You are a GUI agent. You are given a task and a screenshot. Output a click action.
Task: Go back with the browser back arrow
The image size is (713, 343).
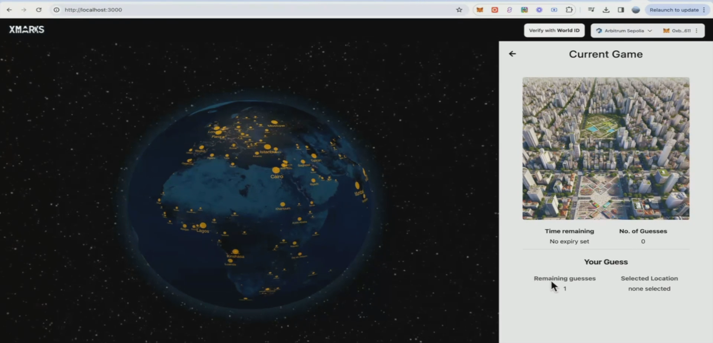tap(9, 10)
